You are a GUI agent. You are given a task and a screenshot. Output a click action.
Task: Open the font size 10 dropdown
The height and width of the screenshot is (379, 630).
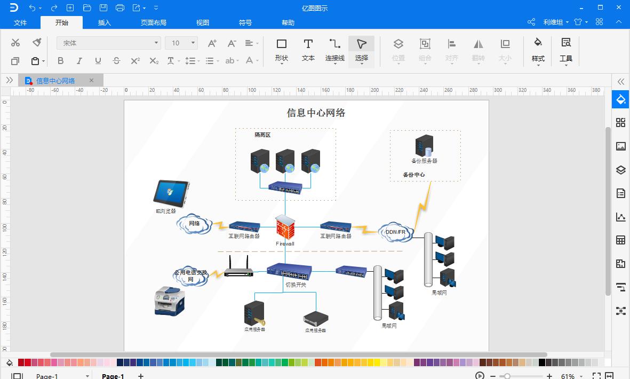pos(181,43)
